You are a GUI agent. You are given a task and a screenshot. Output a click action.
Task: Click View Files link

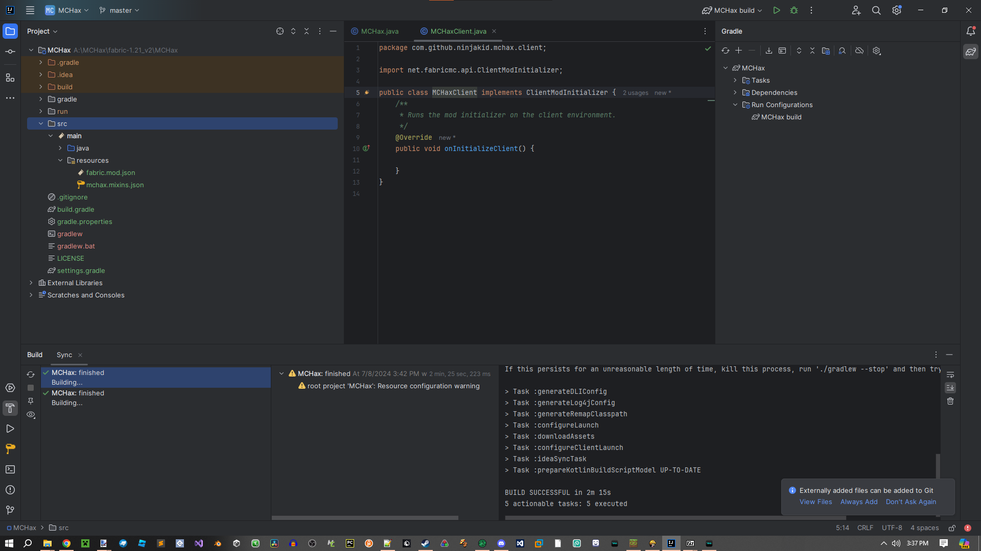coord(815,502)
